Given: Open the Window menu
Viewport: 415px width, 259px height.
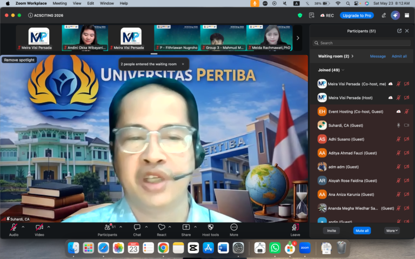Looking at the screenshot, I should (x=107, y=3).
